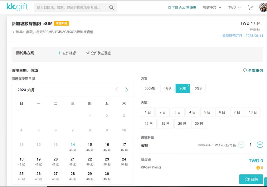Increase ticket quantity with plus button
Viewport: 267px width, 187px height.
click(260, 145)
